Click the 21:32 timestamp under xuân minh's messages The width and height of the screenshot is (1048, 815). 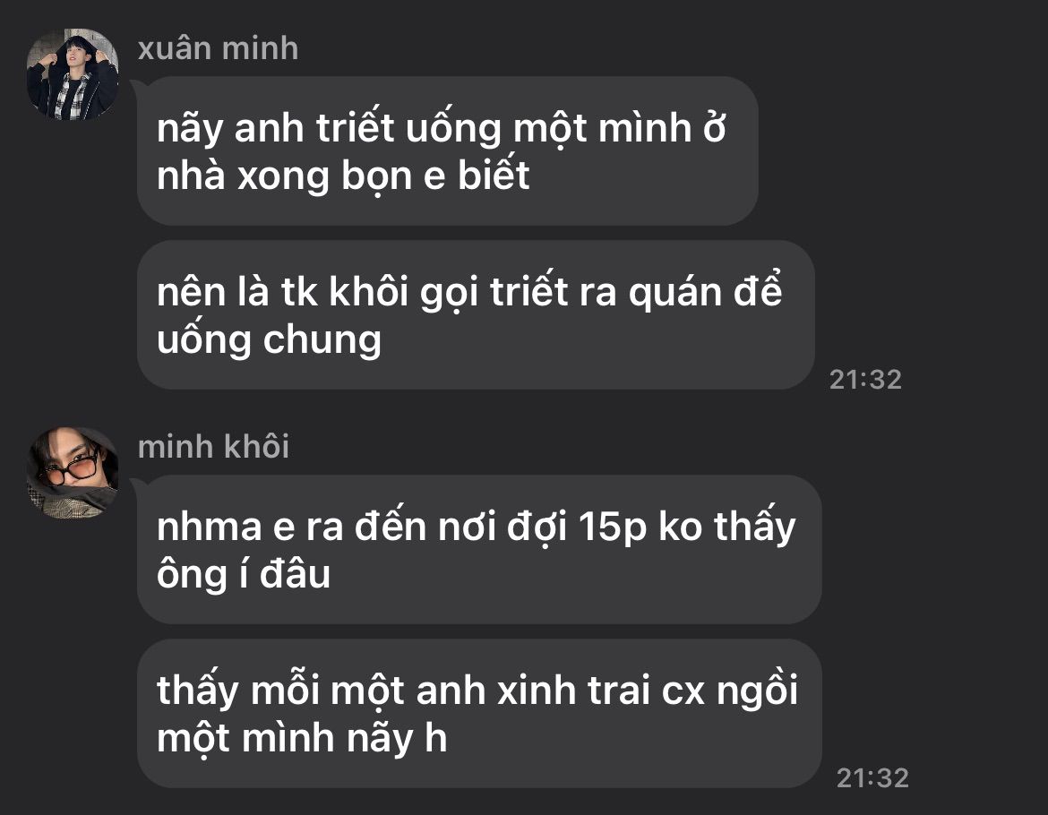[x=865, y=380]
